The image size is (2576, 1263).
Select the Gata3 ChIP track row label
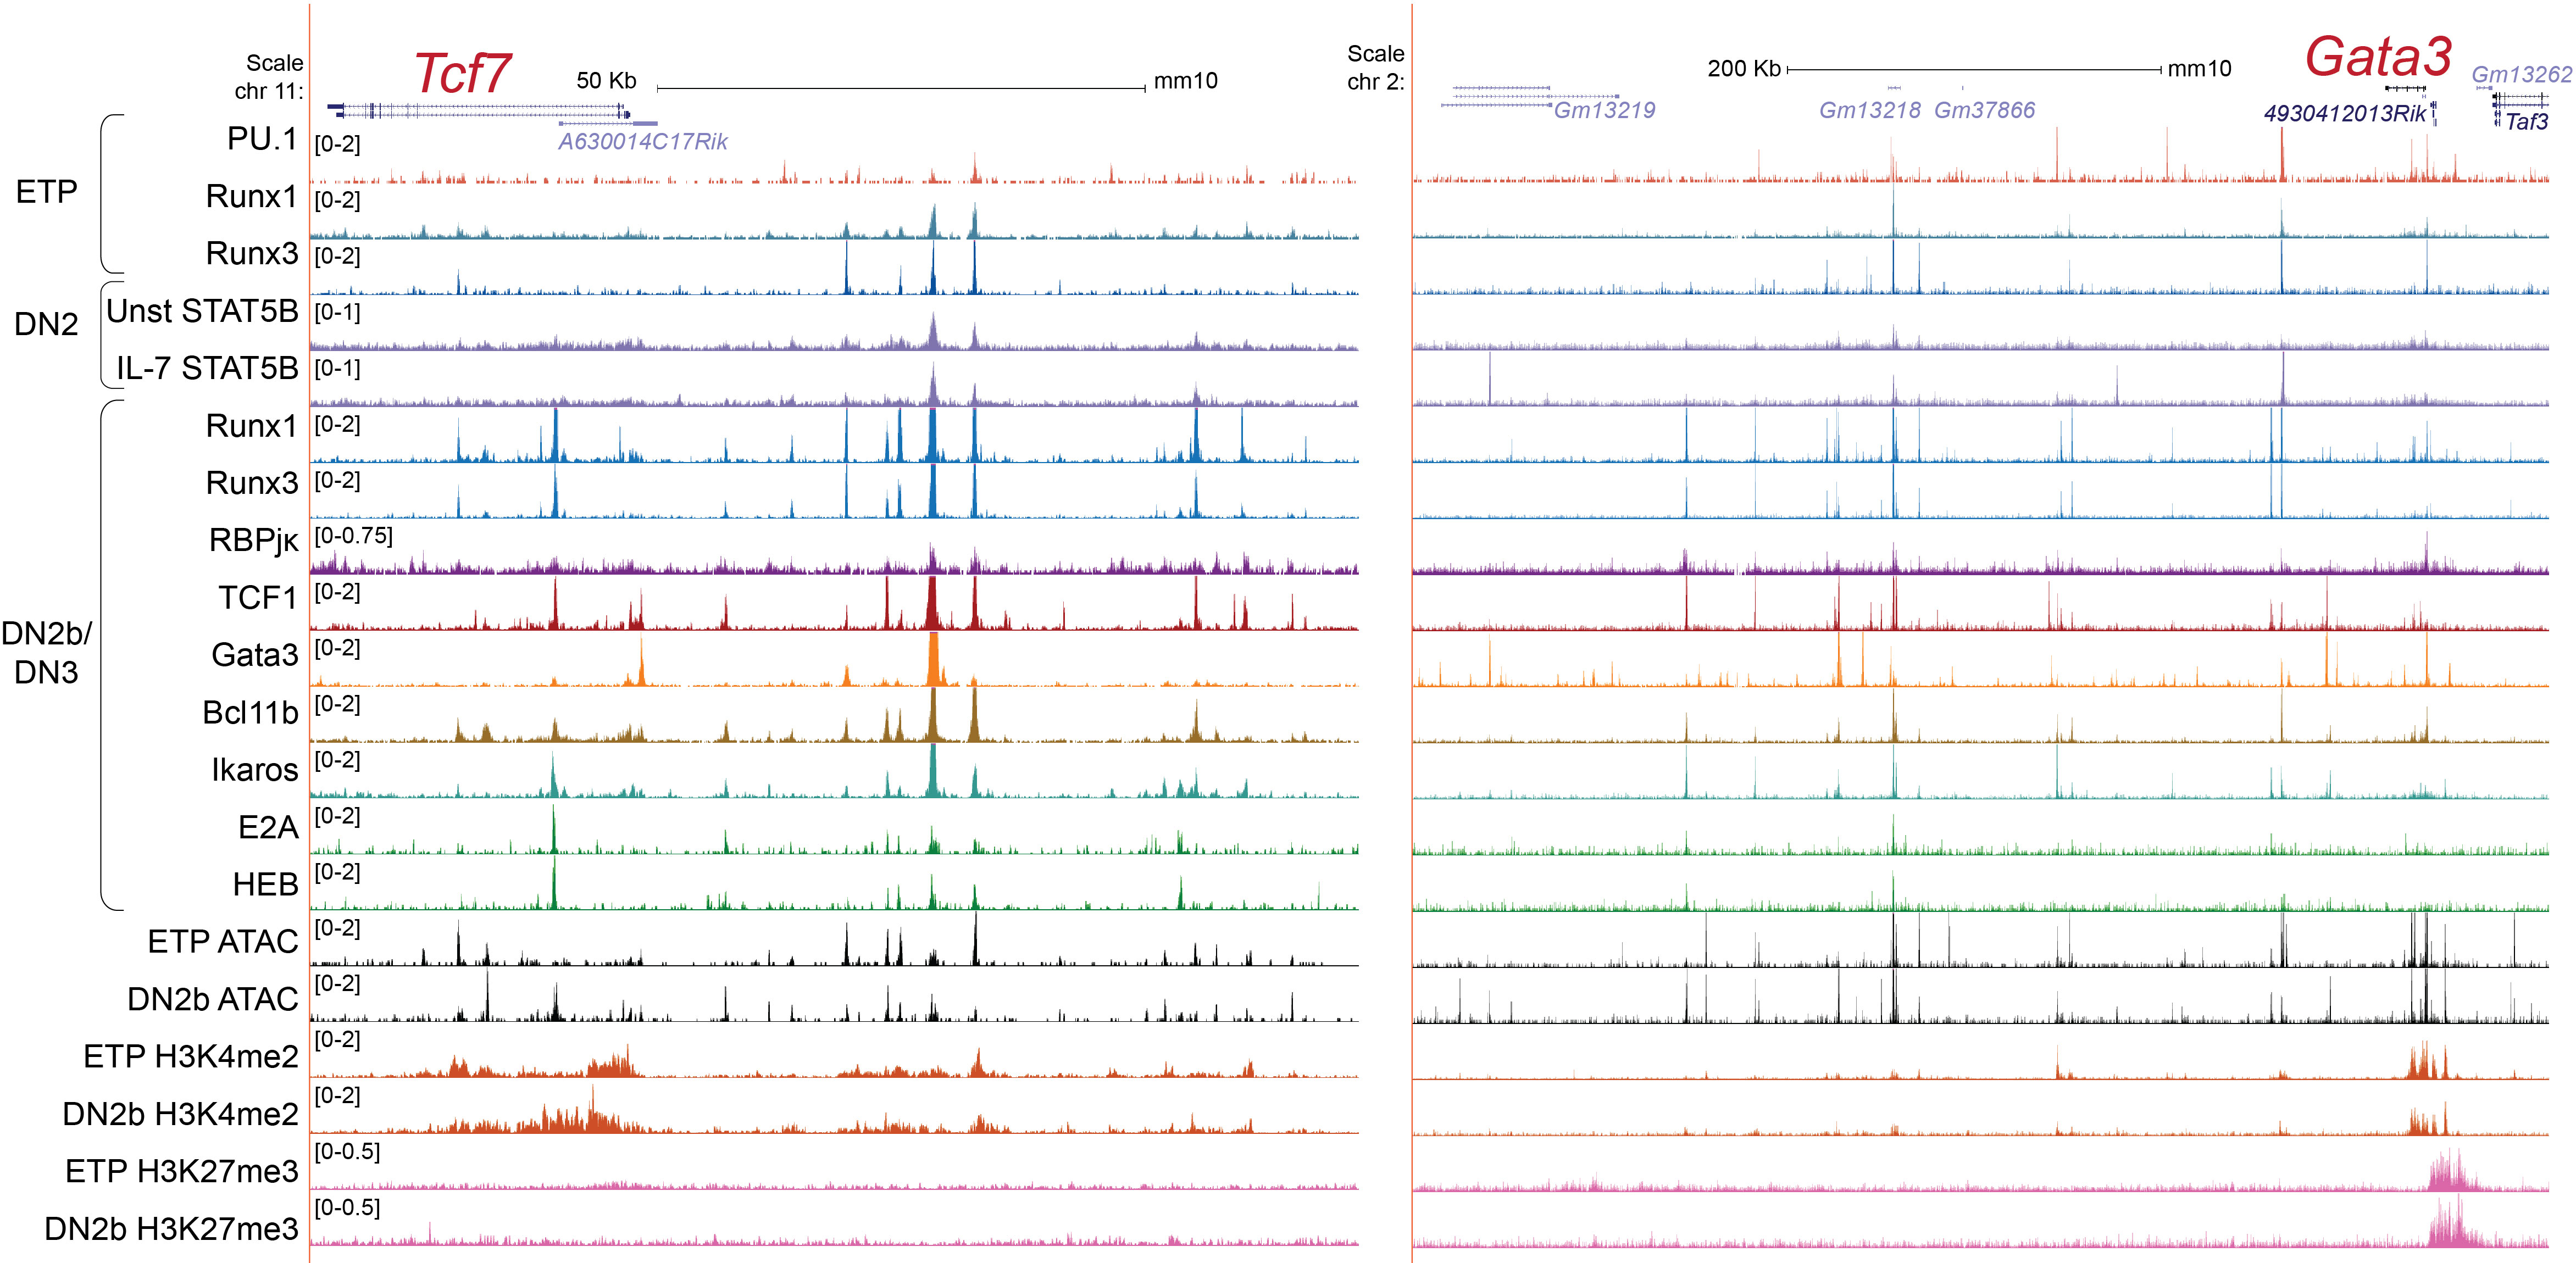click(254, 655)
